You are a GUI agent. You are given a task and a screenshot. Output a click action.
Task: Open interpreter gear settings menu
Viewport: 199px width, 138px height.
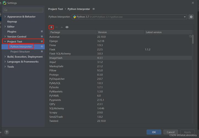point(191,17)
